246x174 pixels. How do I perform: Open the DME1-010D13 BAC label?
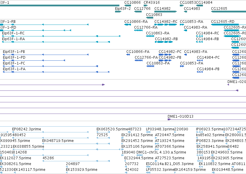[x=181, y=116]
